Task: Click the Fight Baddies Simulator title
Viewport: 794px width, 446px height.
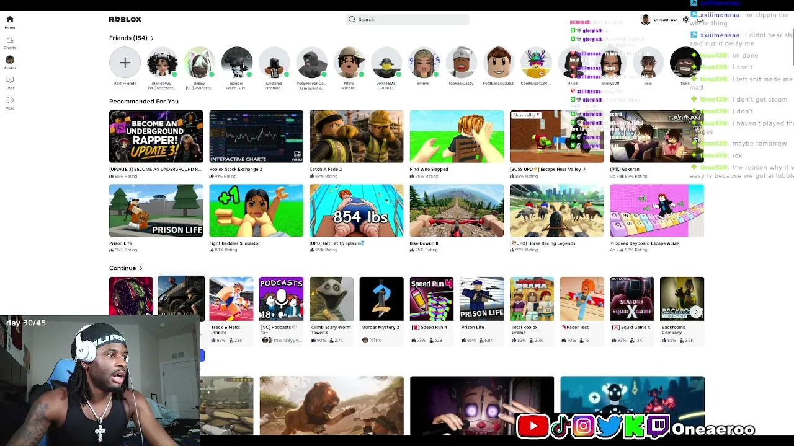Action: (234, 243)
